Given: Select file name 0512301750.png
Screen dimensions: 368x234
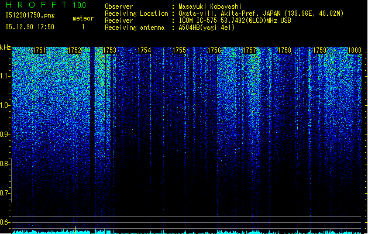Looking at the screenshot, I should pos(30,15).
